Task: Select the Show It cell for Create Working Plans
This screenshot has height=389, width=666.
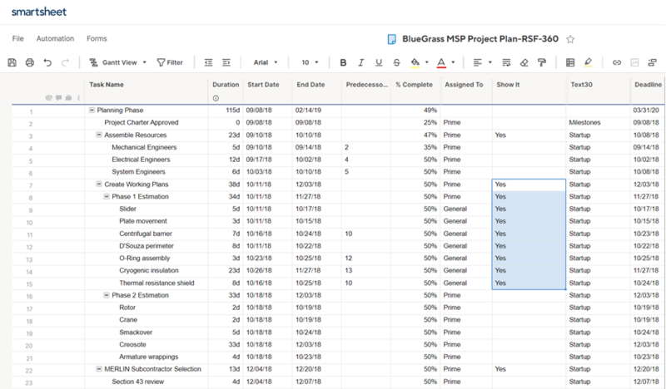Action: coord(529,185)
